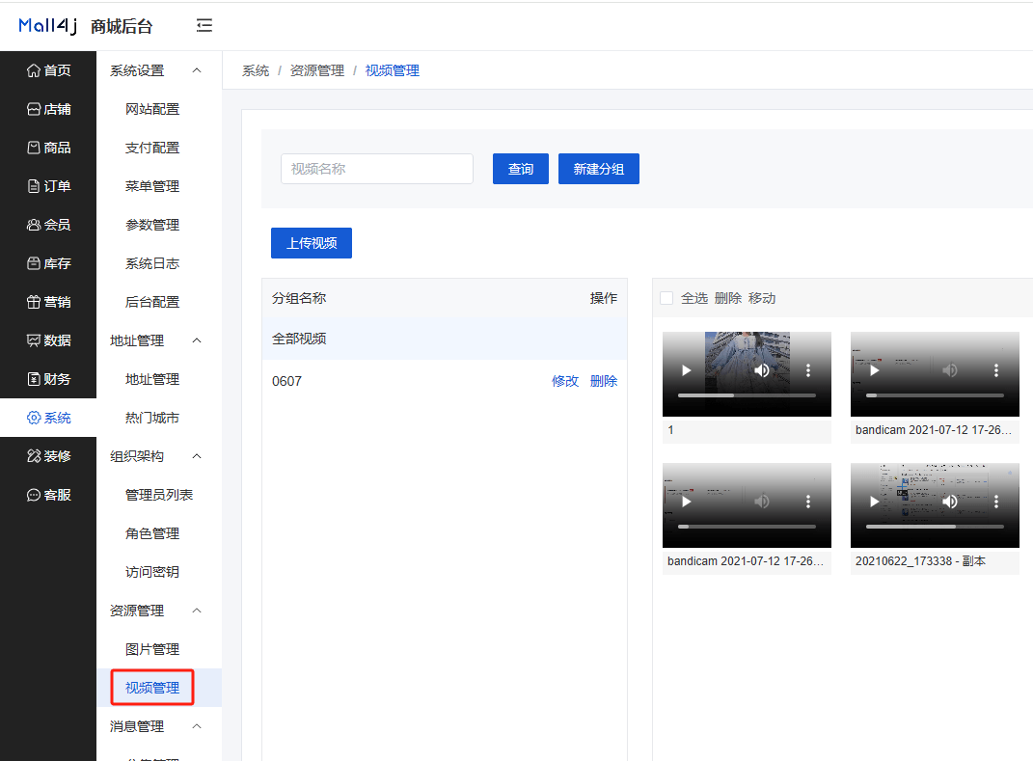The height and width of the screenshot is (761, 1033).
Task: Collapse the 组织架构 menu group
Action: pyautogui.click(x=197, y=456)
